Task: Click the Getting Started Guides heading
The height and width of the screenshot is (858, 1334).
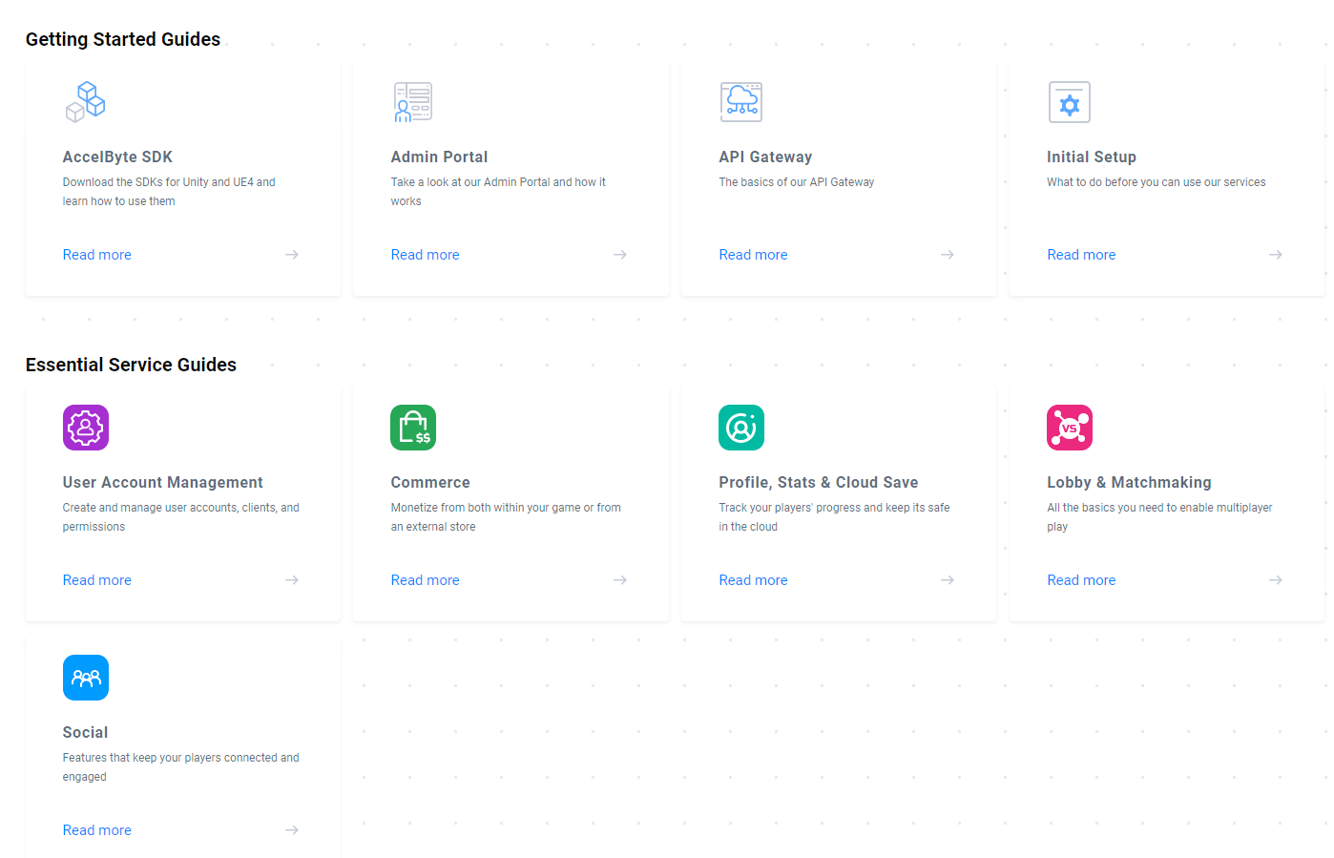Action: (x=123, y=39)
